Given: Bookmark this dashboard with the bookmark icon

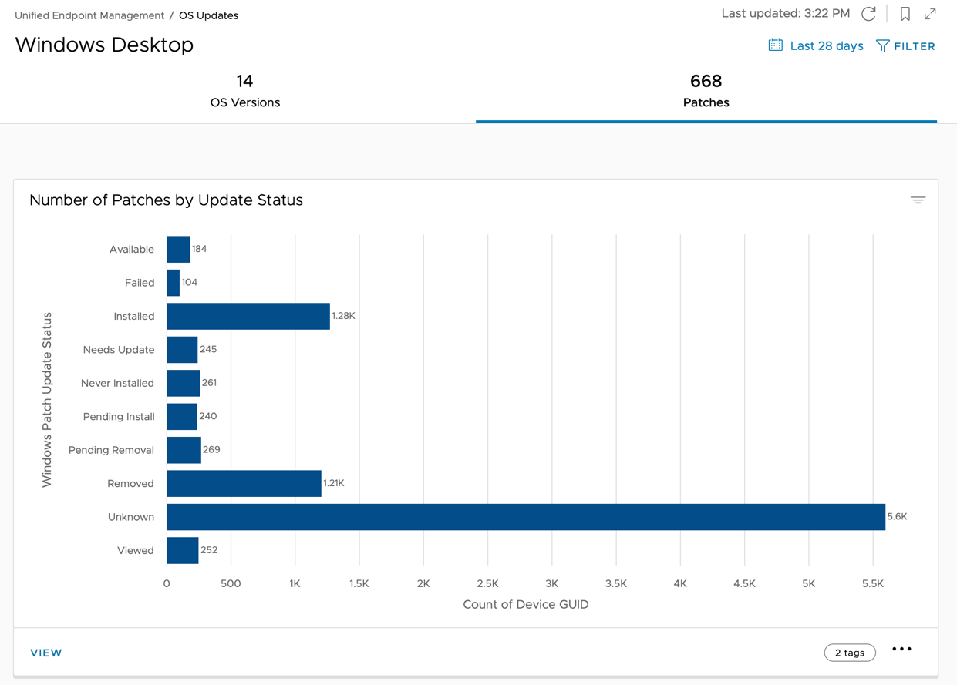Looking at the screenshot, I should (905, 14).
